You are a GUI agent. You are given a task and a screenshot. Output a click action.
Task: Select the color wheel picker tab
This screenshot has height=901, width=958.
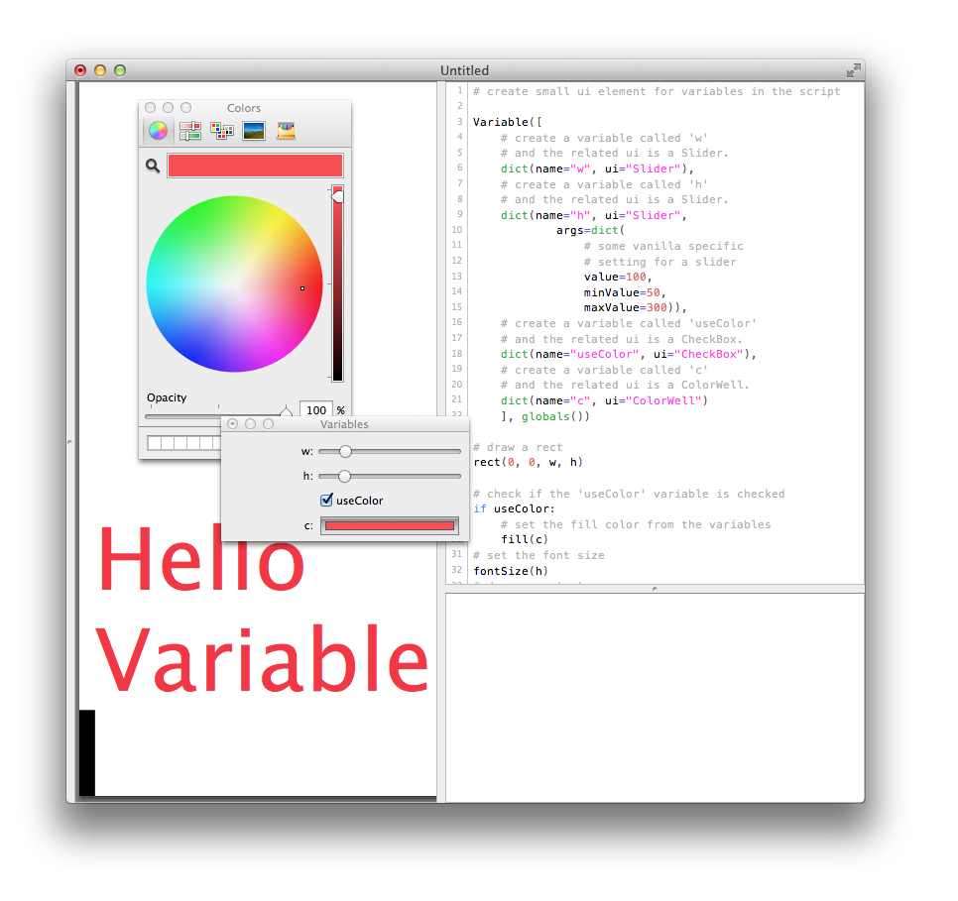158,131
